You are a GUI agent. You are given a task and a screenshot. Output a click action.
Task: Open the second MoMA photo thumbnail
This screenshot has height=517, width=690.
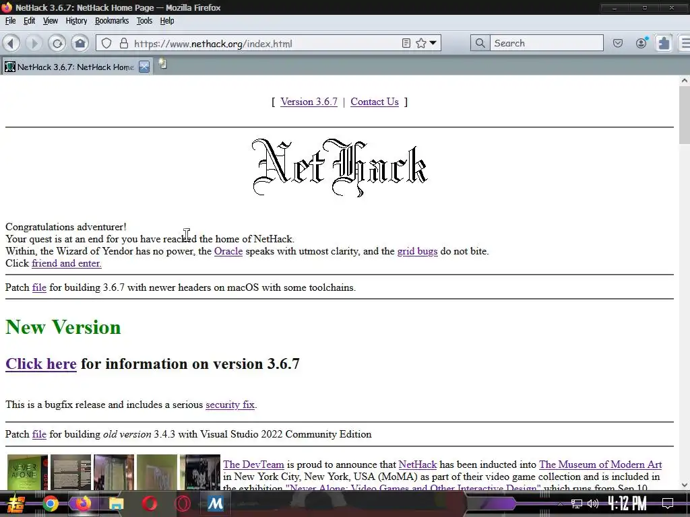[x=70, y=472]
